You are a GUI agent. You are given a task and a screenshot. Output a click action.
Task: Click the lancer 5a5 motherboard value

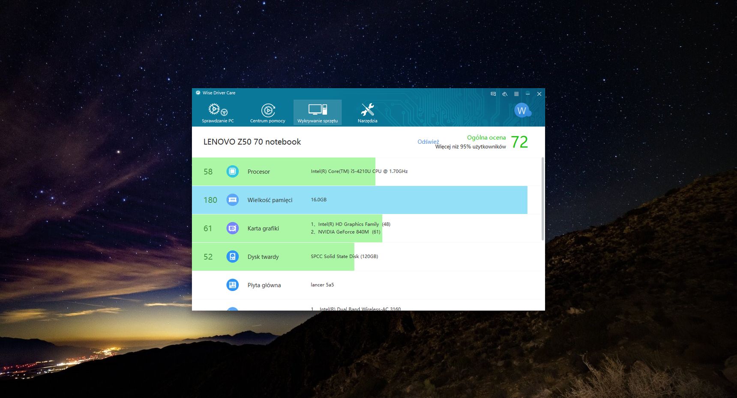pyautogui.click(x=322, y=285)
